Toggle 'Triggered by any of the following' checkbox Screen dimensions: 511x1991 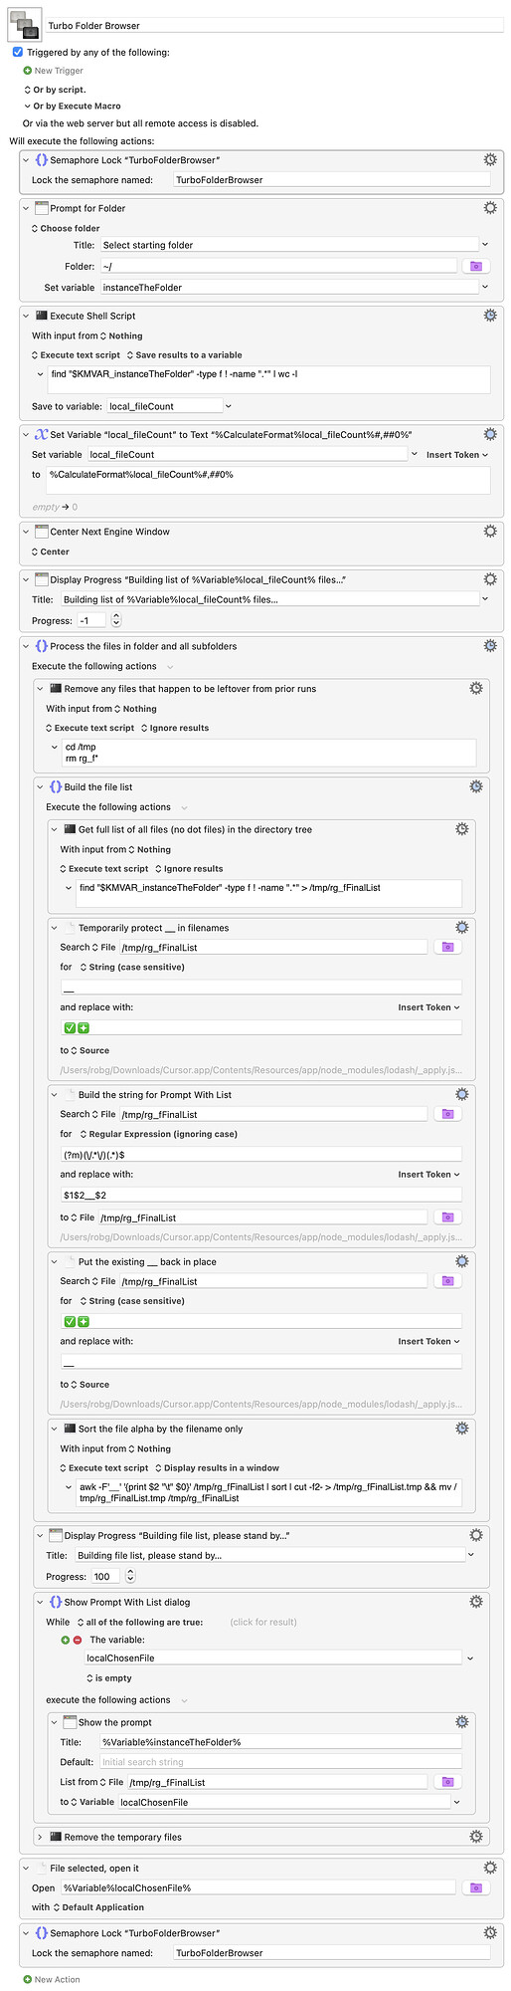[18, 52]
